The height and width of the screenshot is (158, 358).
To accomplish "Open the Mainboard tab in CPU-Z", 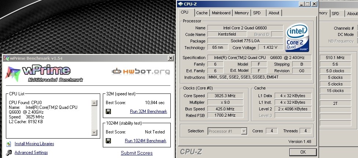I will point(221,13).
